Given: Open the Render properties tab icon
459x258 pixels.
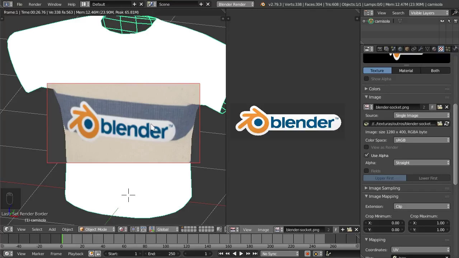Looking at the screenshot, I should click(x=380, y=49).
